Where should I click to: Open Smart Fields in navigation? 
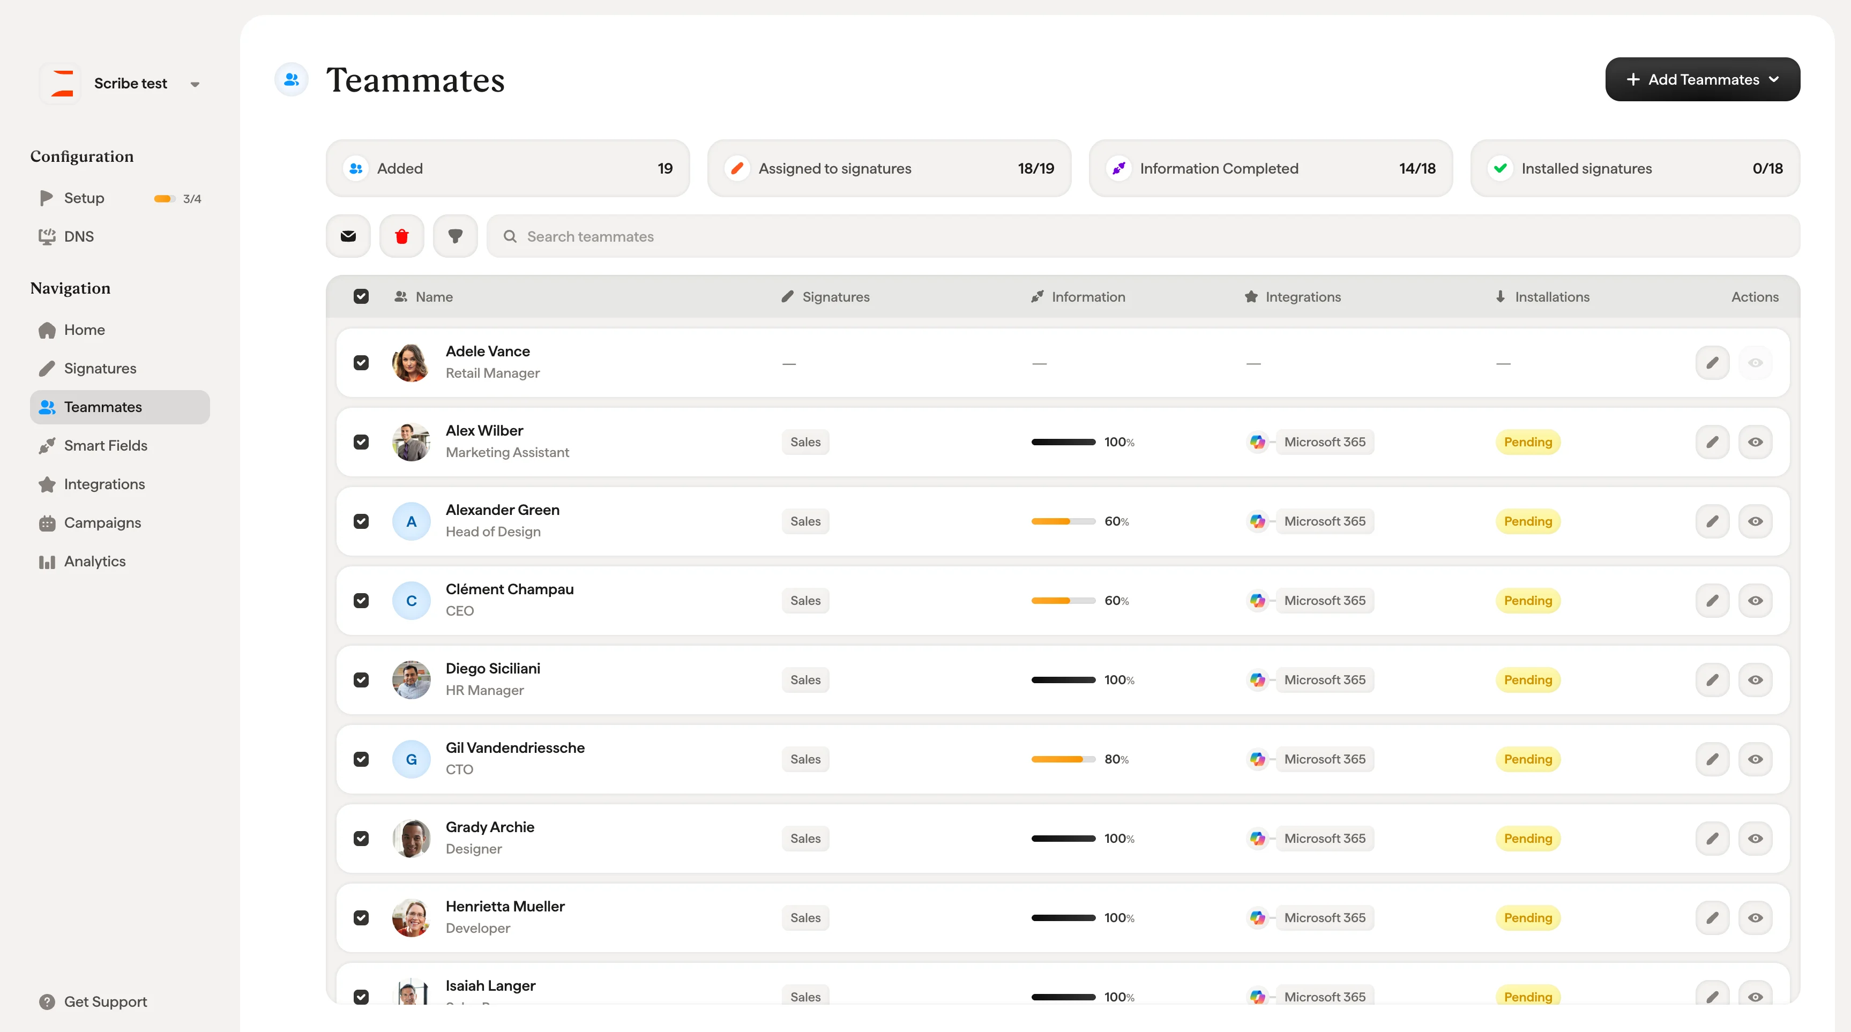tap(120, 446)
